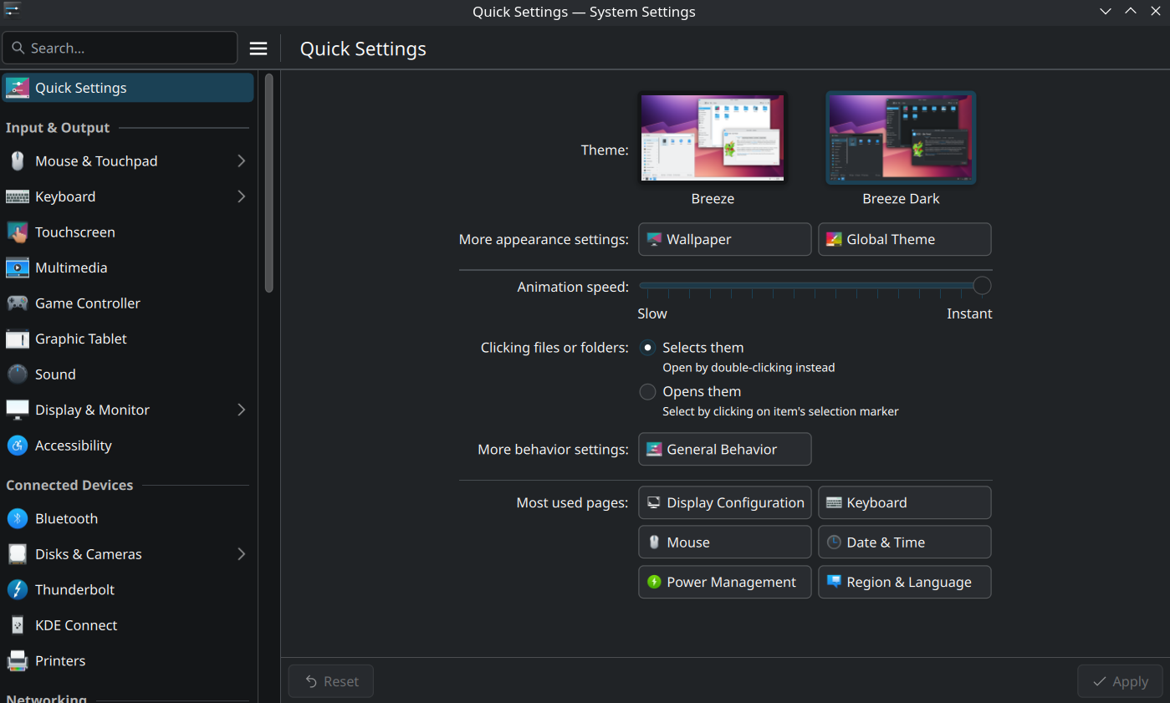
Task: Select the Breeze theme thumbnail
Action: pyautogui.click(x=713, y=137)
